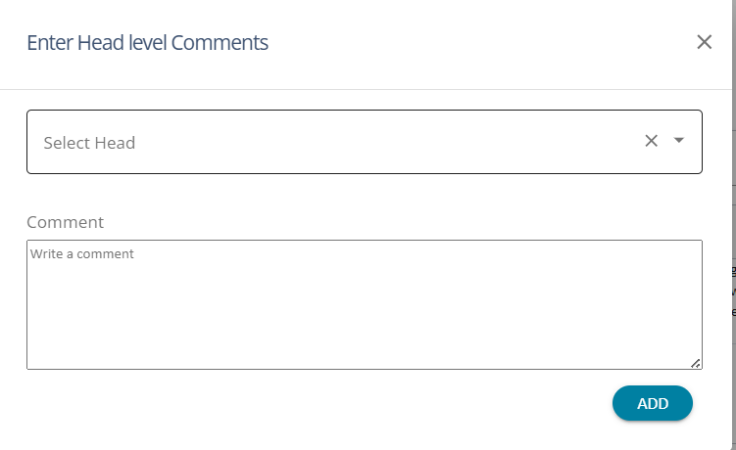This screenshot has height=450, width=736.
Task: Click the empty area of the Select Head field
Action: pyautogui.click(x=392, y=142)
